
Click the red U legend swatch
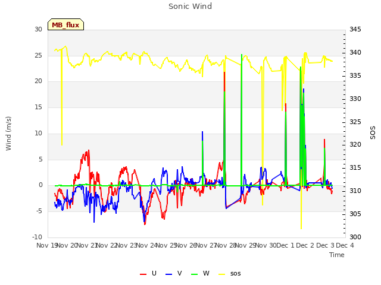(143, 274)
